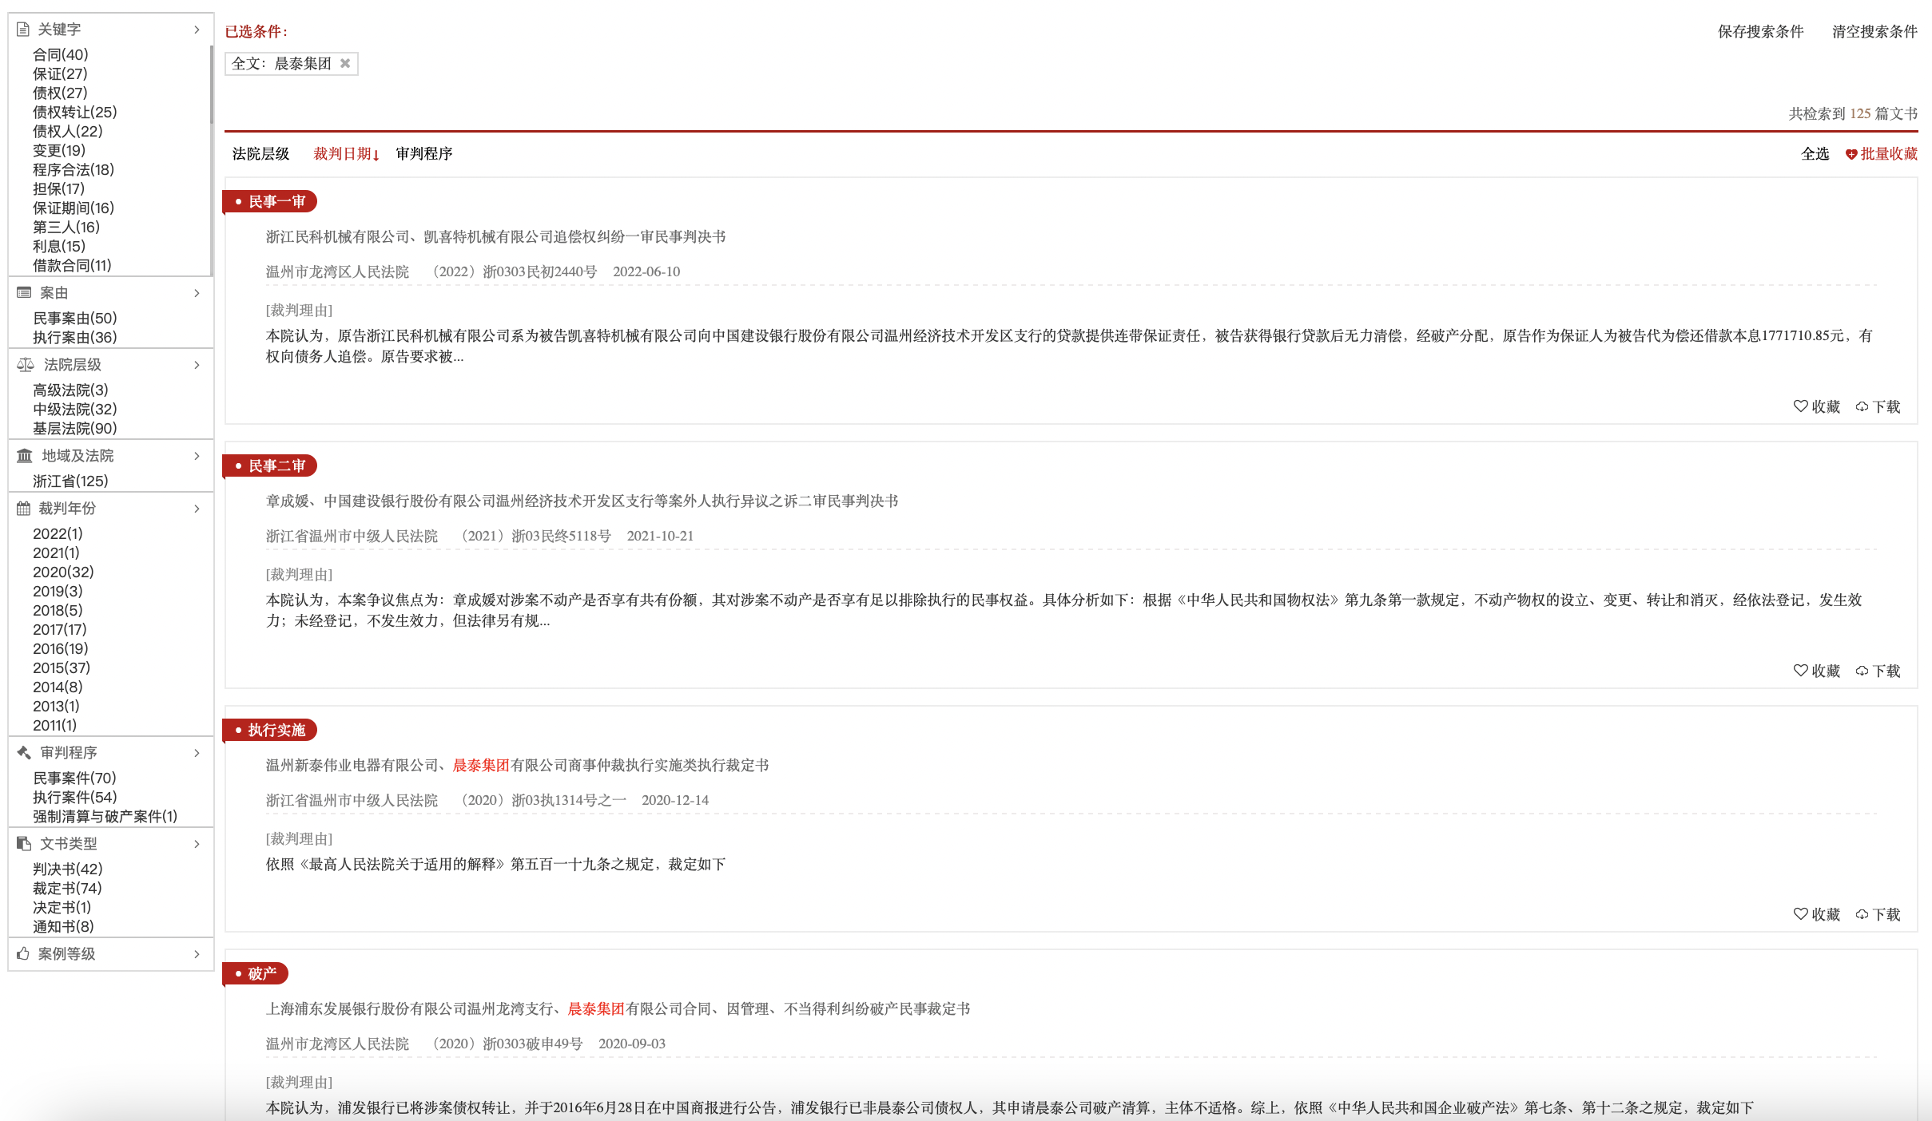Click the gavel icon beside 审判程序
This screenshot has width=1932, height=1121.
click(24, 753)
